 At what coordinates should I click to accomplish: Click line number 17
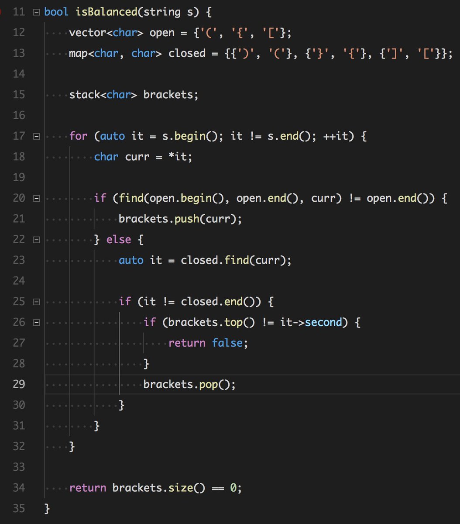[x=19, y=136]
